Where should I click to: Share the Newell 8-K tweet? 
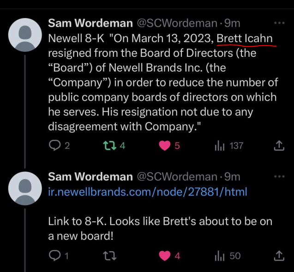point(279,145)
